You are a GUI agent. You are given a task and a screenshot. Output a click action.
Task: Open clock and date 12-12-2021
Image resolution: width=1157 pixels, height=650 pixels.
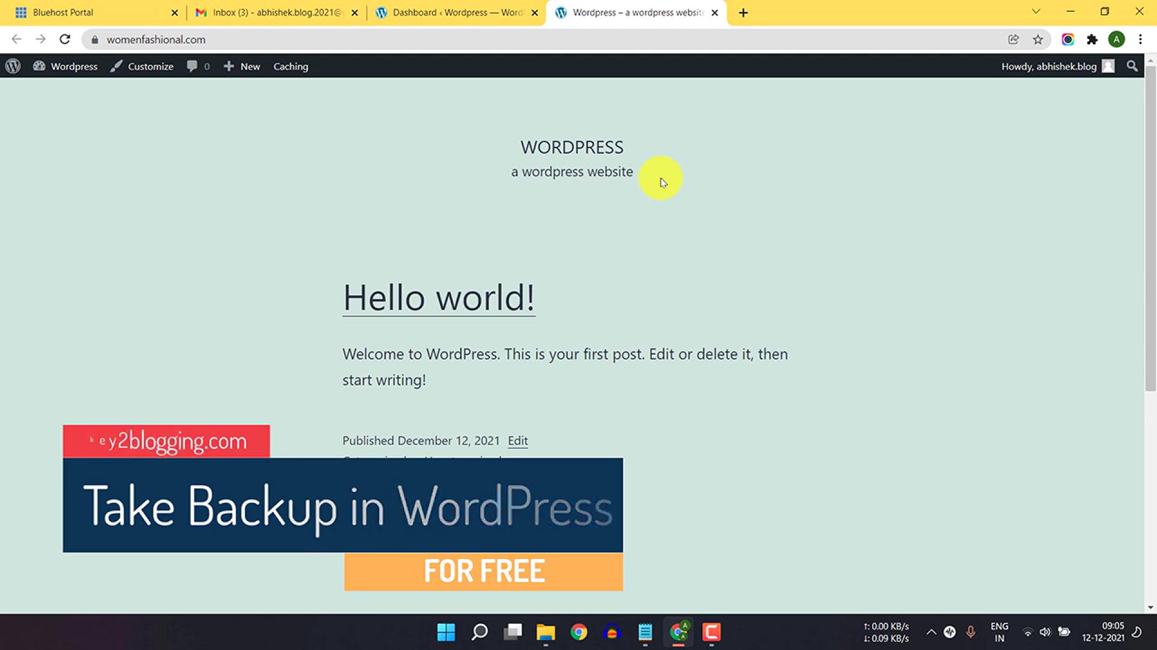pyautogui.click(x=1103, y=632)
